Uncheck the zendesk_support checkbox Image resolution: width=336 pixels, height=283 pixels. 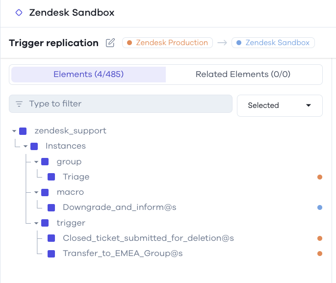(x=23, y=131)
